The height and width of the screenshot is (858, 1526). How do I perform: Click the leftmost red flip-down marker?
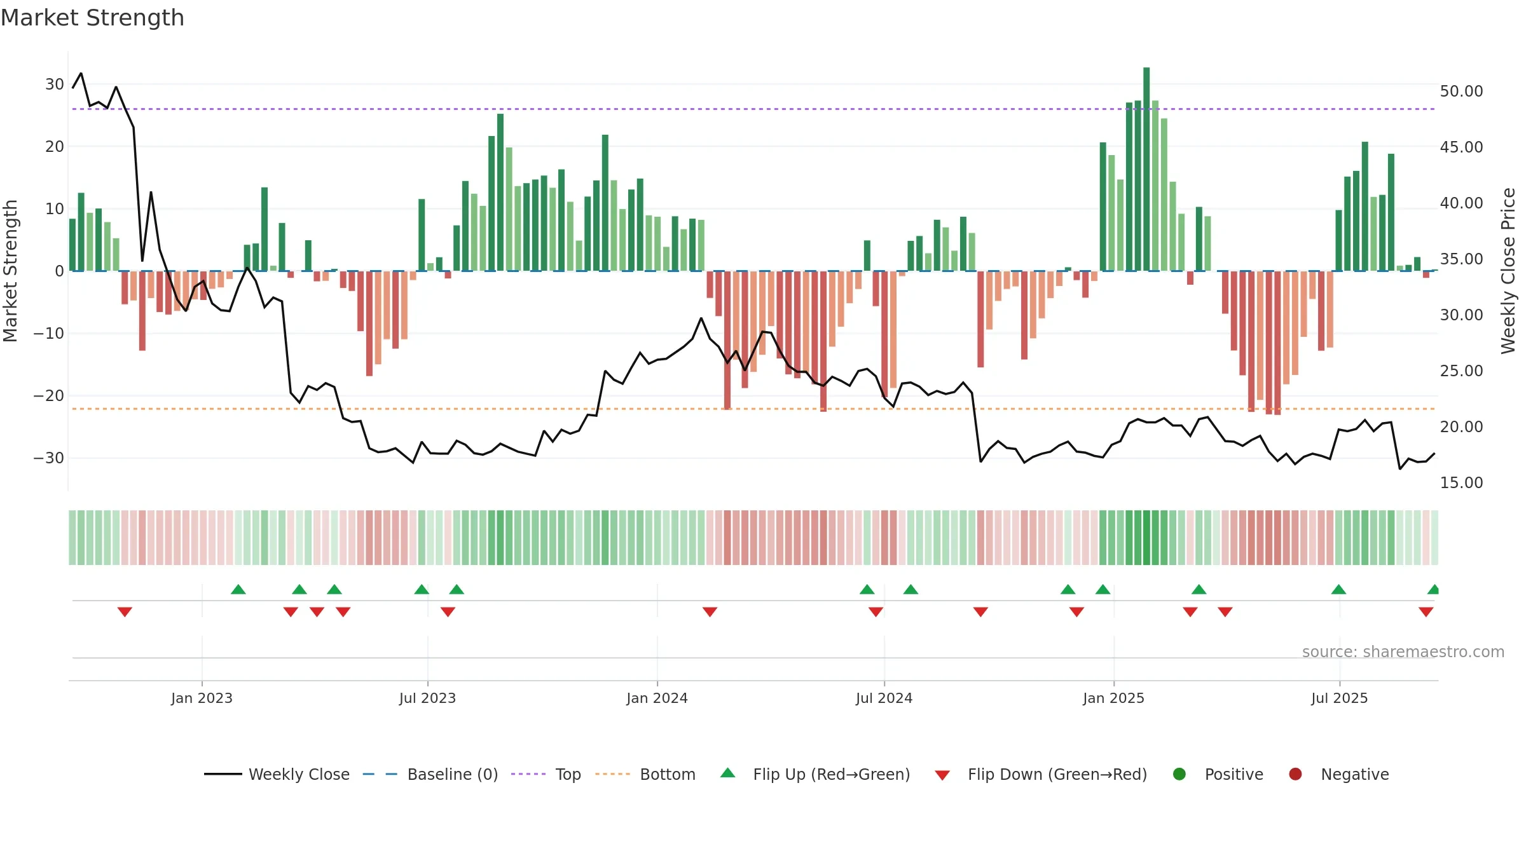pos(125,611)
